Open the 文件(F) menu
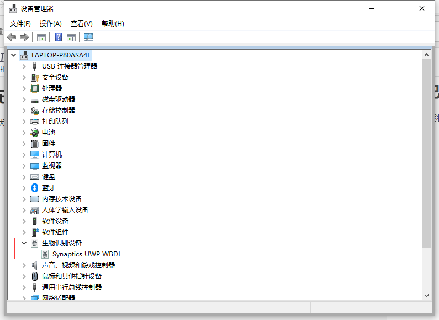The width and height of the screenshot is (439, 320). pyautogui.click(x=20, y=24)
